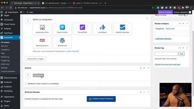
Task: Open Howdy, makadmin account menu
Action: (x=182, y=12)
